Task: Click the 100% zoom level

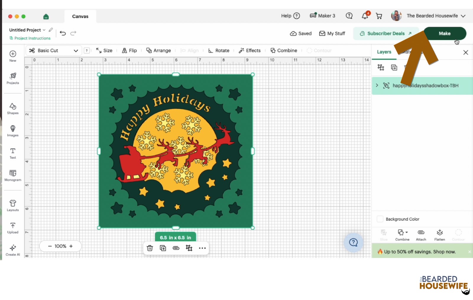Action: click(60, 246)
